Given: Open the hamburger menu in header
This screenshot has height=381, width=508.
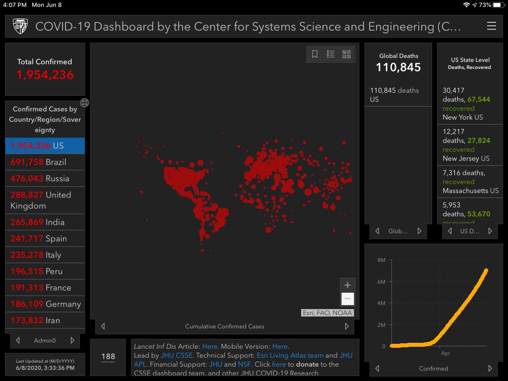Looking at the screenshot, I should 491,26.
